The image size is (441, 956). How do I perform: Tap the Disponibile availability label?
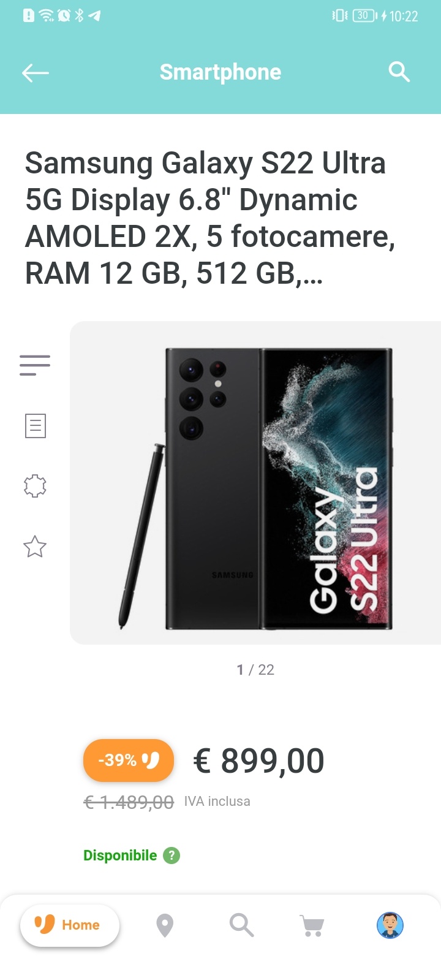[x=120, y=855]
